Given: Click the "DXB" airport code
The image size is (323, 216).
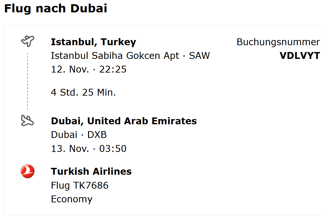Looking at the screenshot, I should tap(97, 135).
